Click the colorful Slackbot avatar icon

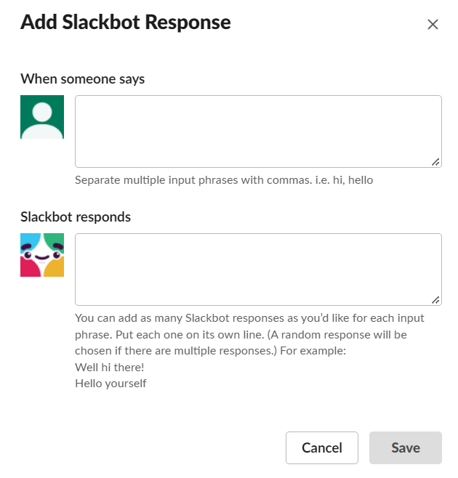(42, 255)
